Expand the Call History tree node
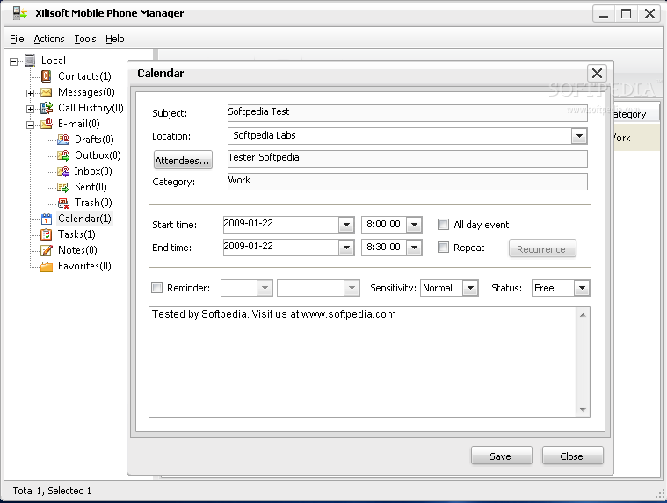The height and width of the screenshot is (503, 667). (30, 109)
